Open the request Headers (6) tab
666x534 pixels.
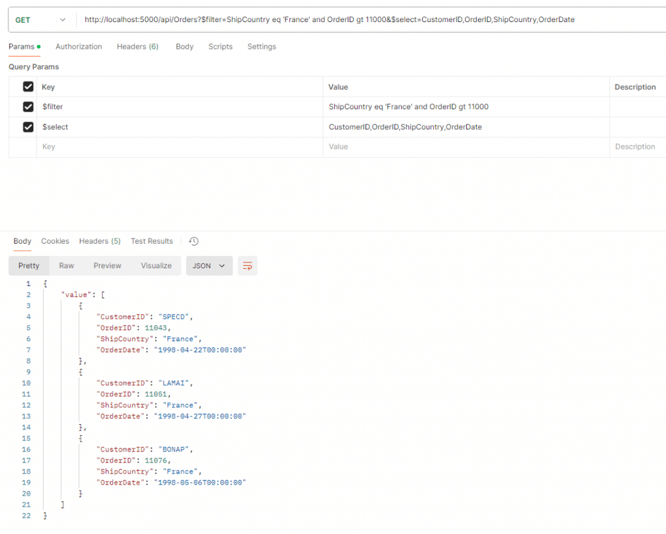(137, 47)
